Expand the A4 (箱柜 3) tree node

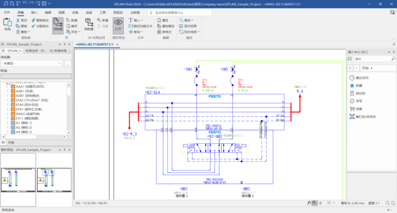pos(8,132)
